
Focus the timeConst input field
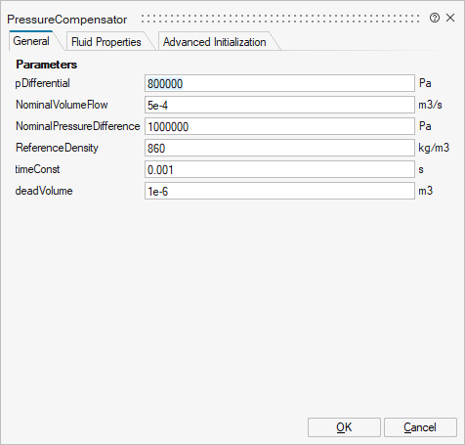coord(279,169)
